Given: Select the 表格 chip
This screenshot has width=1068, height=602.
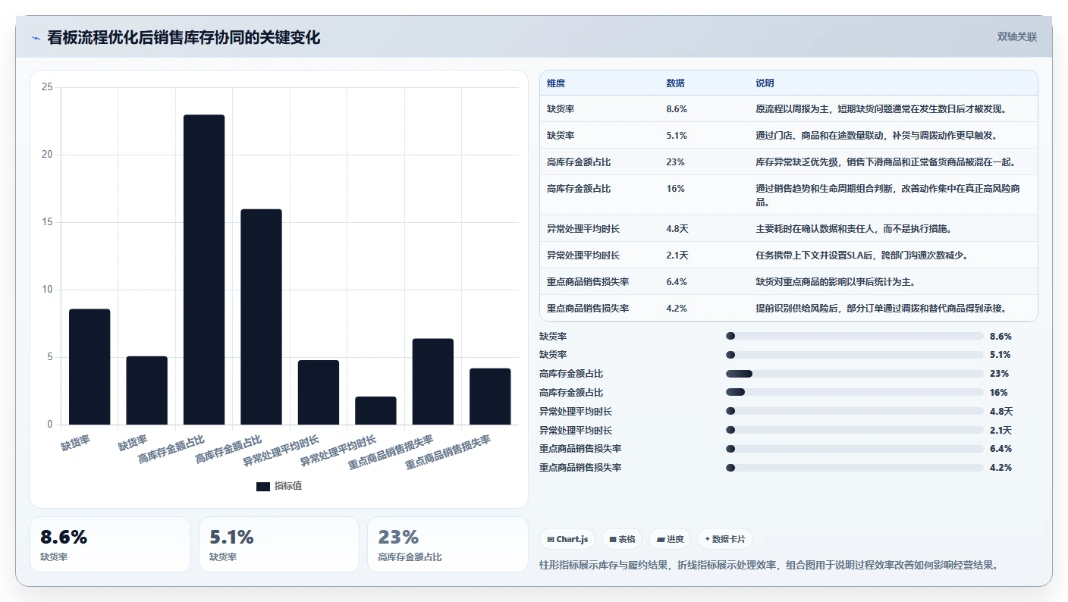Looking at the screenshot, I should tap(622, 539).
